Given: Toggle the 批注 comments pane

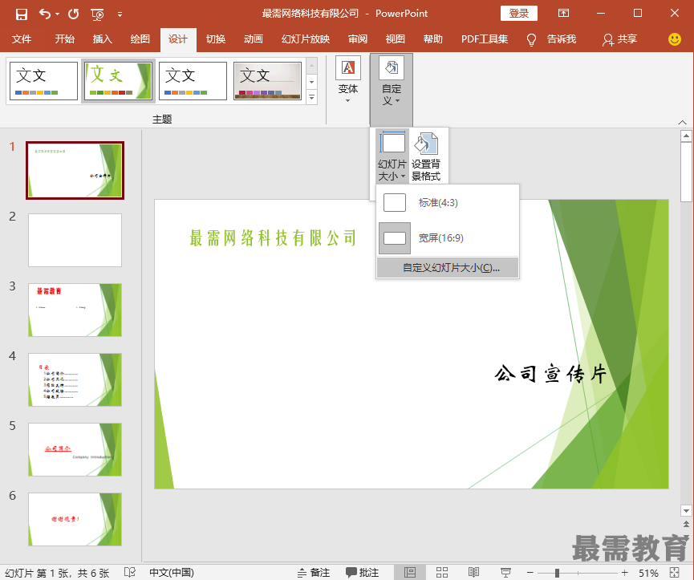Looking at the screenshot, I should pyautogui.click(x=362, y=573).
